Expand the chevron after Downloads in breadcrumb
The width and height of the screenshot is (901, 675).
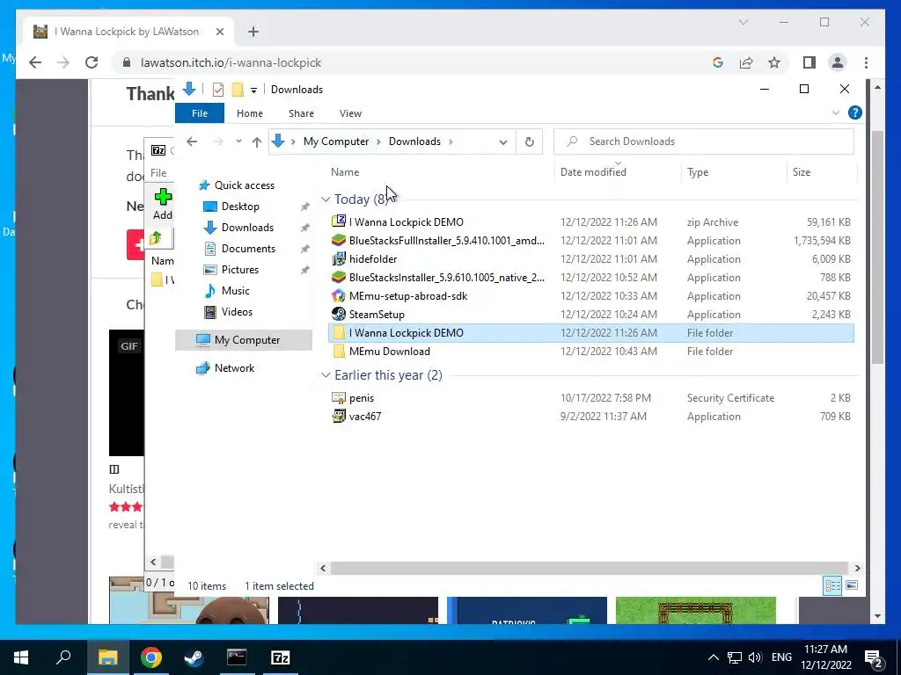click(x=450, y=142)
